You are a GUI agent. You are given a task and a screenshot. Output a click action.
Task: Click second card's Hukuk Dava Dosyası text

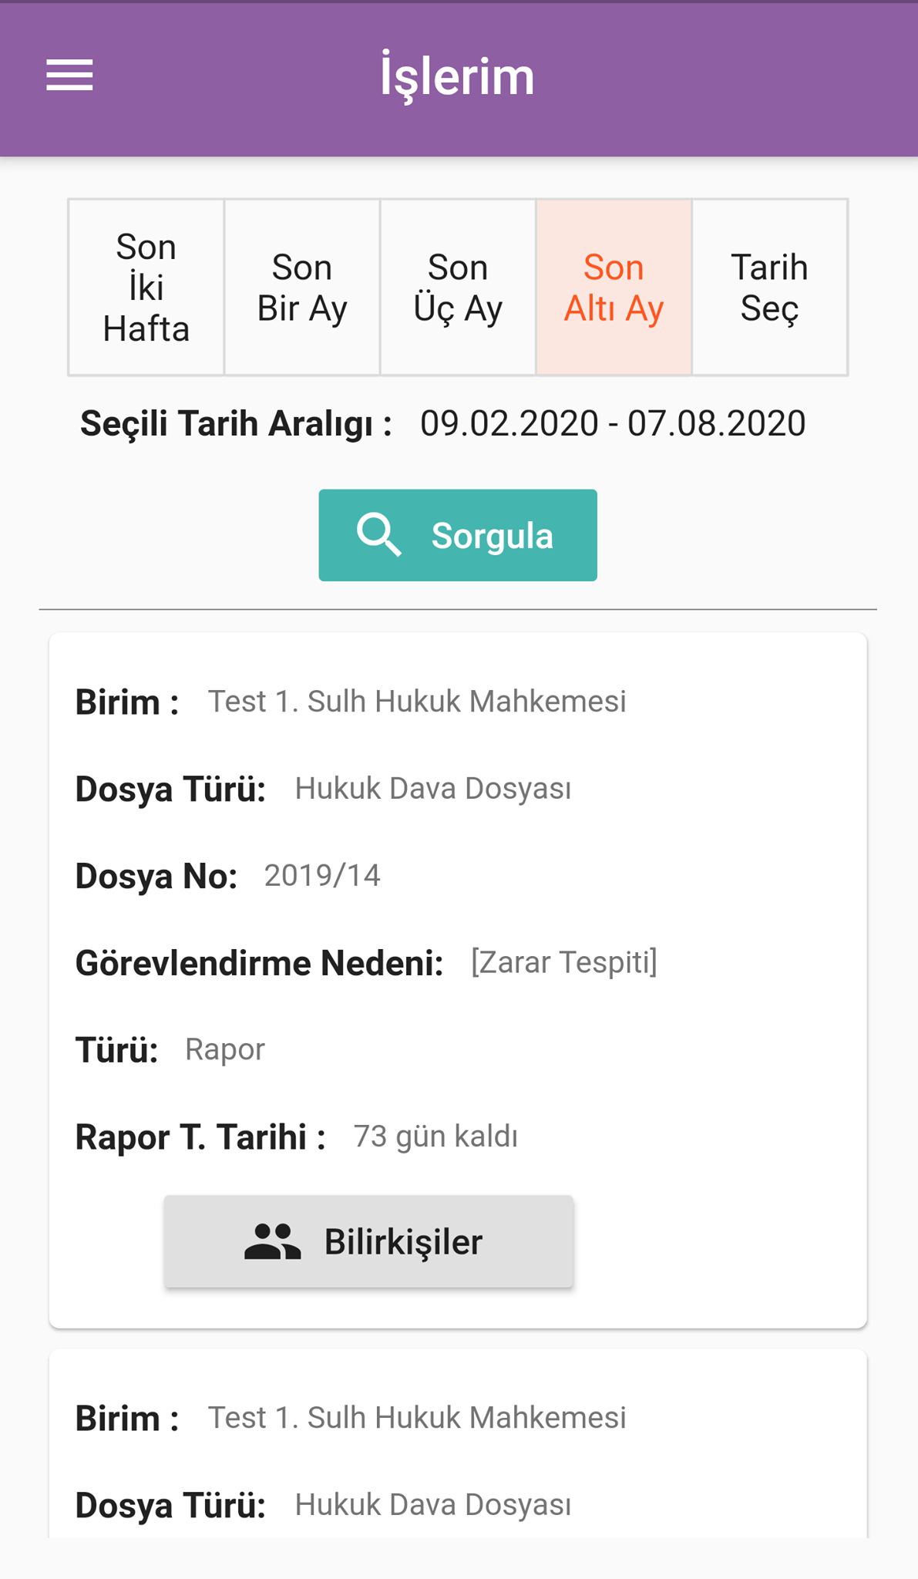[433, 1505]
